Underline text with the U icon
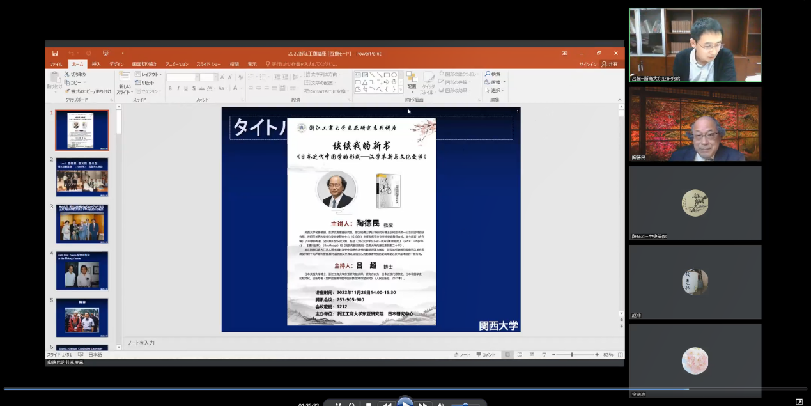This screenshot has height=406, width=811. tap(186, 88)
